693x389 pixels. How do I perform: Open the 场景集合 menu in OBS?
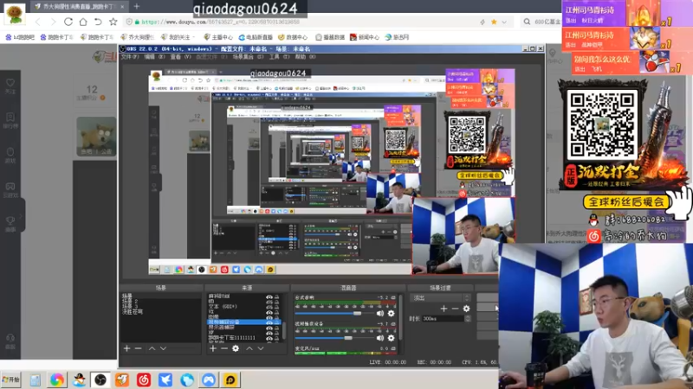pos(248,57)
